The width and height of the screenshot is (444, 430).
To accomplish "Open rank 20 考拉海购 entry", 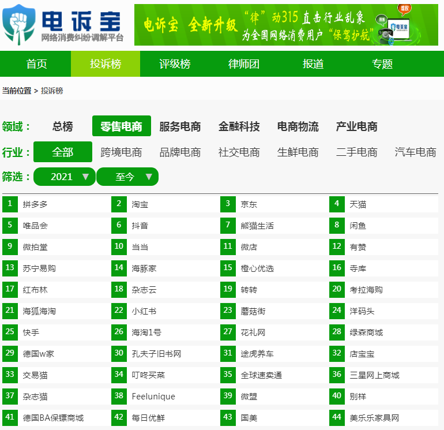I will click(383, 290).
